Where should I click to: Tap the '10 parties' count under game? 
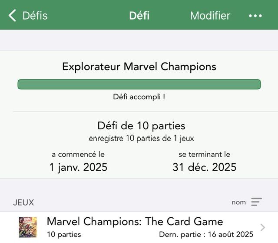click(64, 234)
